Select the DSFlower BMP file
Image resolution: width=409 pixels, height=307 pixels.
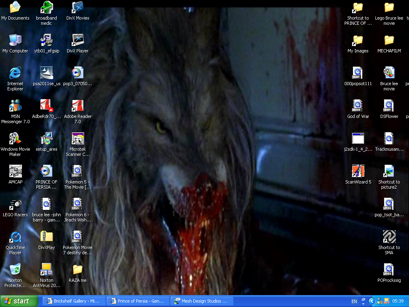point(389,106)
